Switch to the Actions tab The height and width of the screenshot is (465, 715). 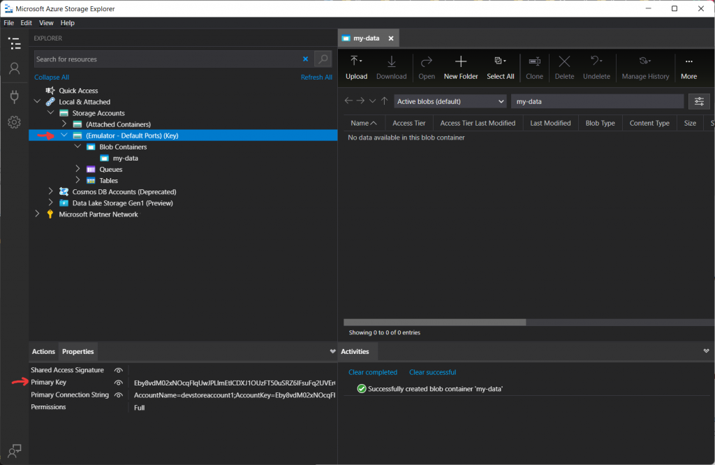(x=43, y=351)
